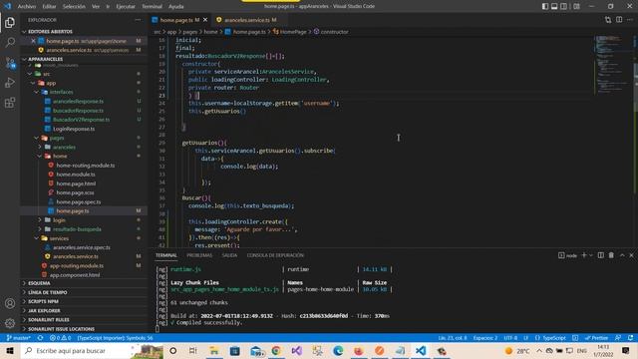Click the master branch indicator in status bar
The image size is (638, 359).
pos(18,338)
